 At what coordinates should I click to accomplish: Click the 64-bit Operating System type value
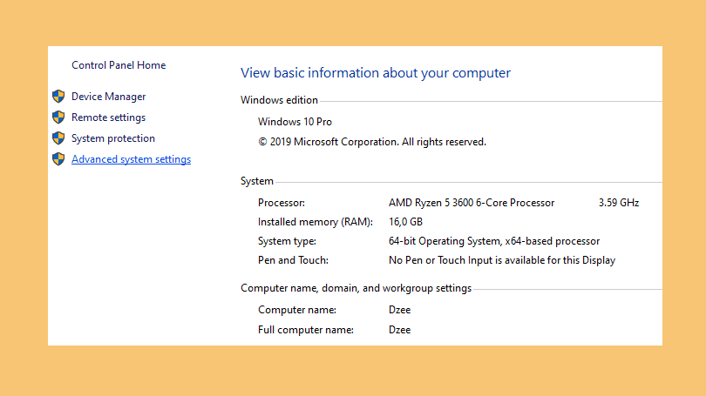coord(494,241)
